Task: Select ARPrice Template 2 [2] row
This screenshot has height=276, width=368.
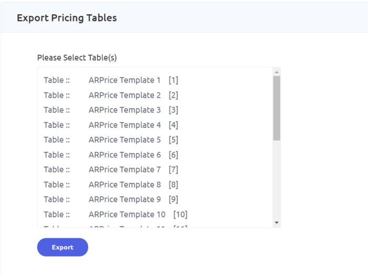Action: click(x=155, y=95)
